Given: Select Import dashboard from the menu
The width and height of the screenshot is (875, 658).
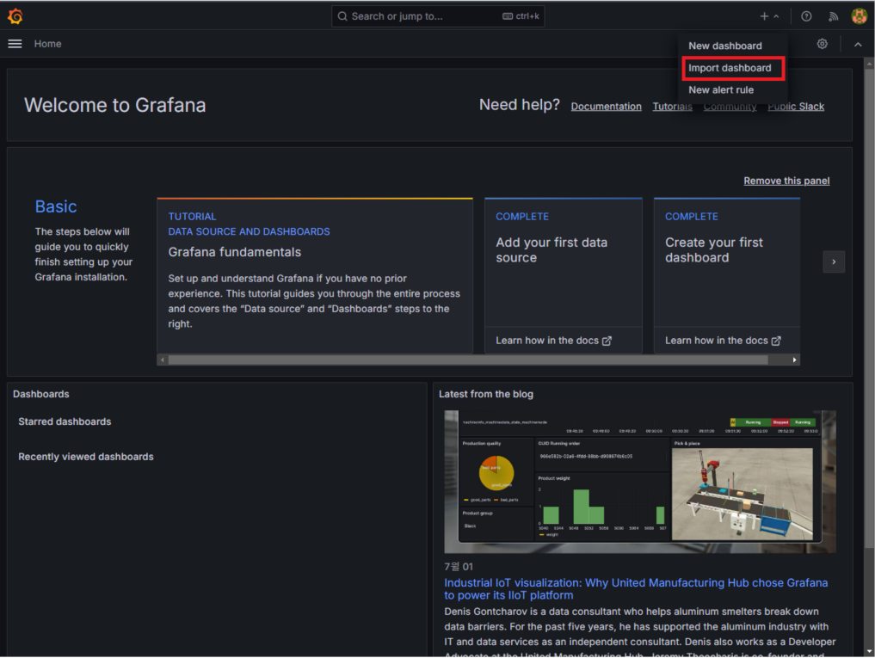Looking at the screenshot, I should (x=732, y=68).
